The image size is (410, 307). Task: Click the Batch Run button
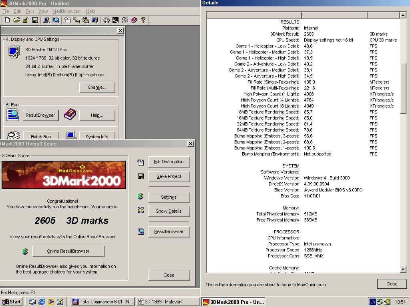[x=41, y=136]
